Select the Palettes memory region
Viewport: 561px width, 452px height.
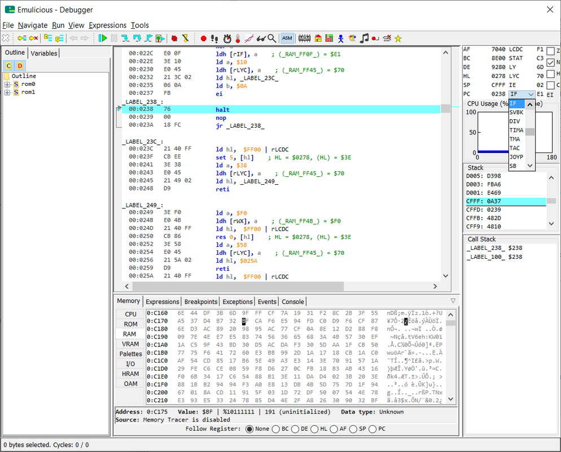130,354
